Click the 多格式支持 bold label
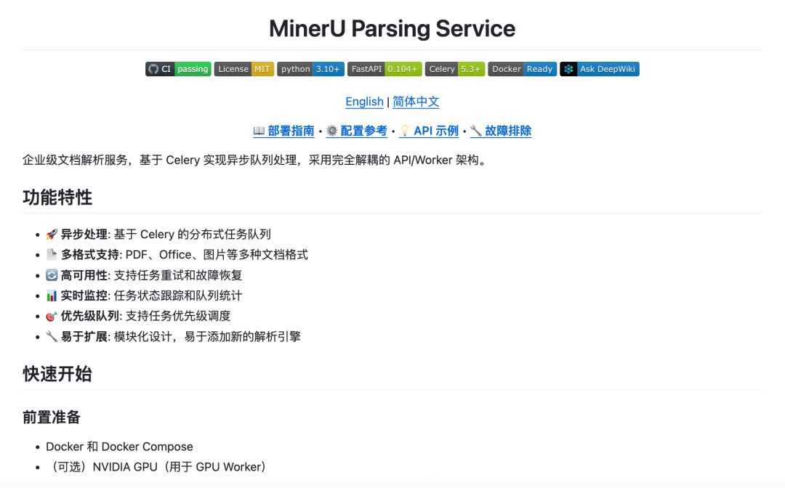This screenshot has height=488, width=785. 90,255
